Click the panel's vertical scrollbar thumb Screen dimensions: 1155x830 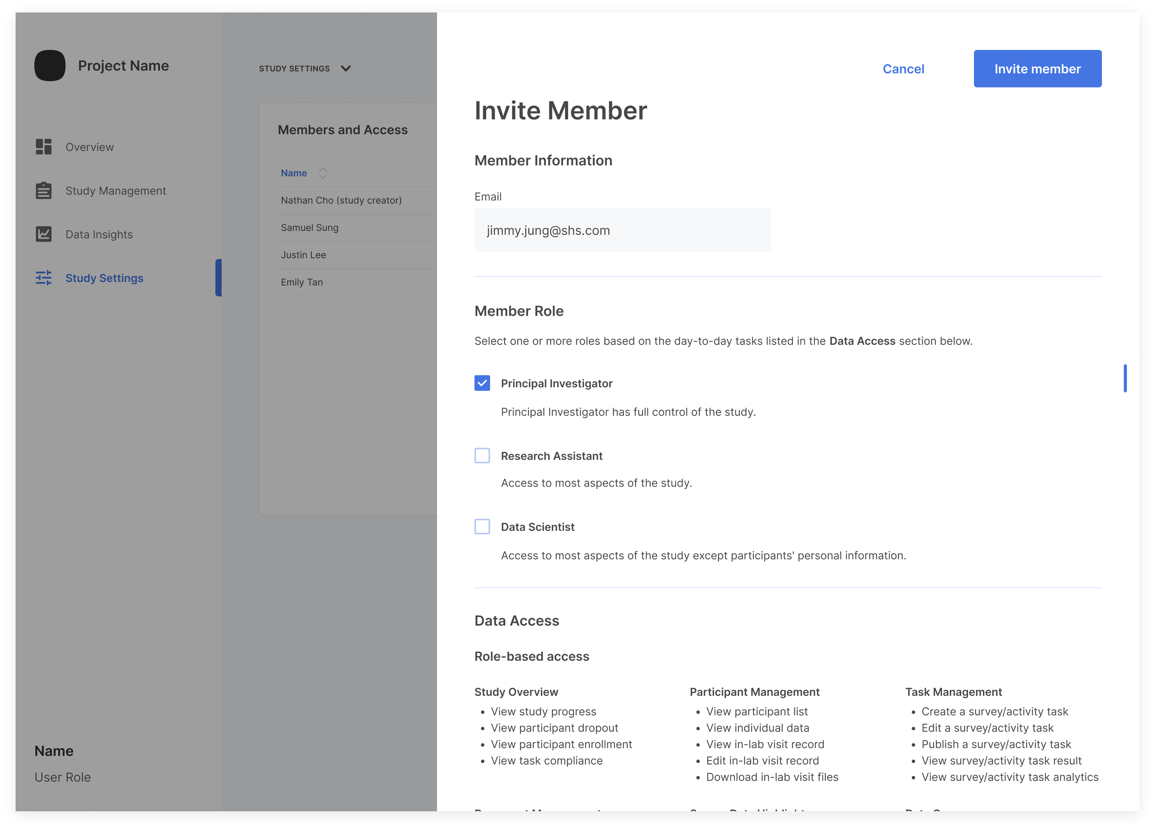(1125, 378)
